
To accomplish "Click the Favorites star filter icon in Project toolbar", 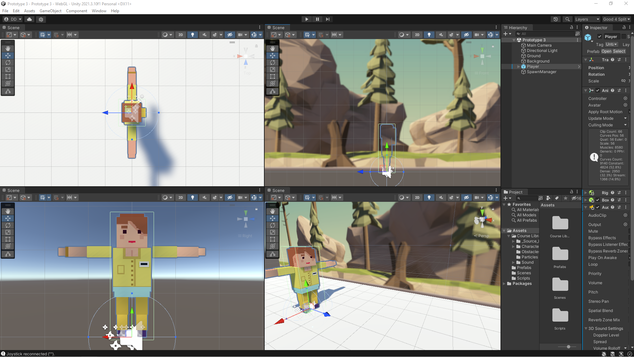I will pos(566,198).
